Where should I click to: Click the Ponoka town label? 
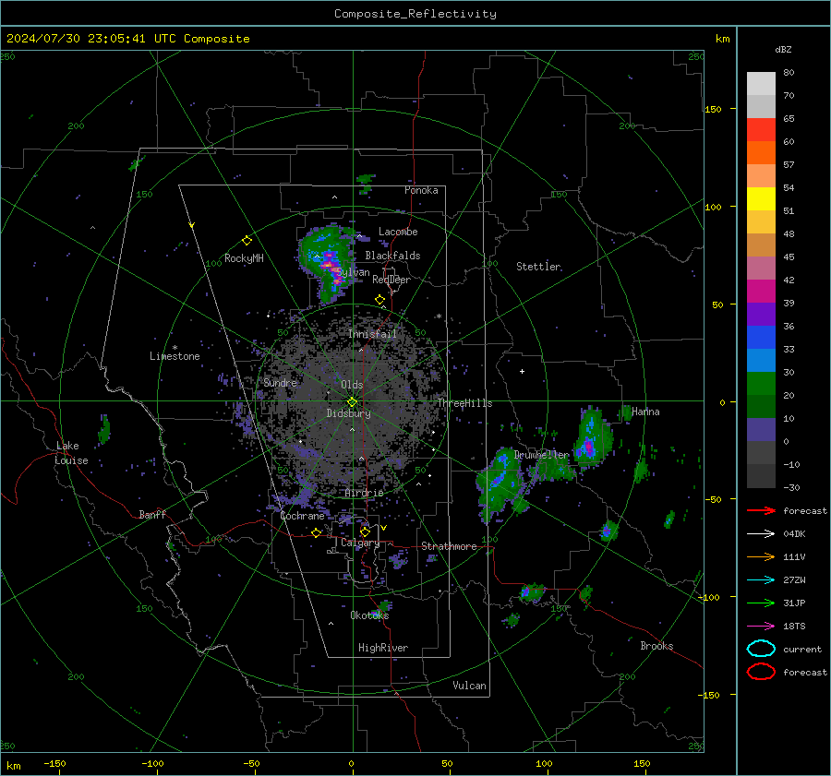421,190
